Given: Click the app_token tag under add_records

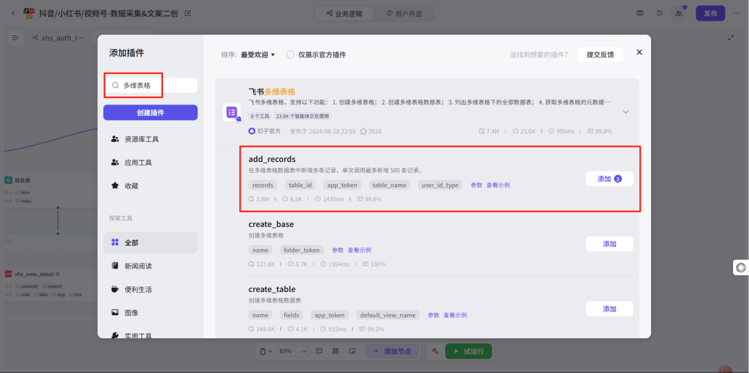Looking at the screenshot, I should (x=343, y=185).
